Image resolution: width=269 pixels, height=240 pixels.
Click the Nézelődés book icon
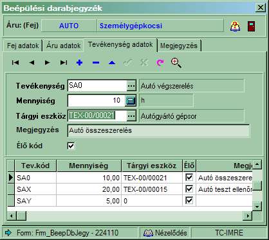(148, 233)
